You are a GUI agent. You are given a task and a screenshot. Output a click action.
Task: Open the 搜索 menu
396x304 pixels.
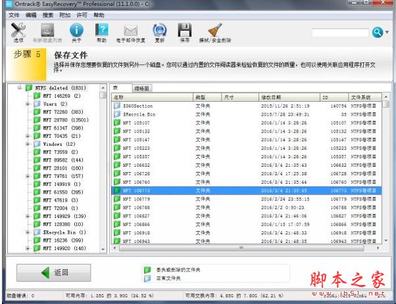click(48, 15)
